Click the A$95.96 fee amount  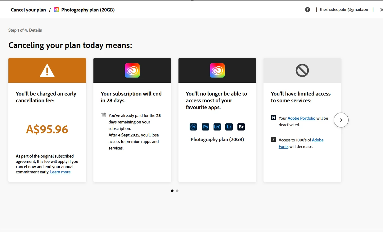[47, 129]
